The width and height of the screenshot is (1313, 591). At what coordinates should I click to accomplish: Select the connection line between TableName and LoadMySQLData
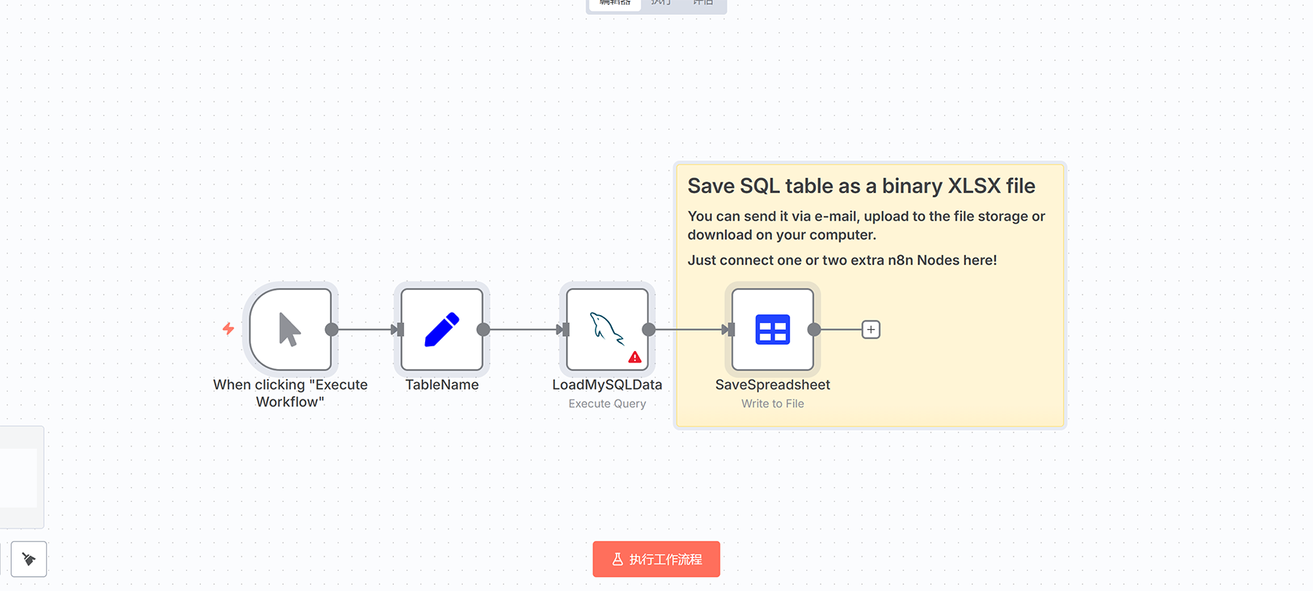pos(522,330)
